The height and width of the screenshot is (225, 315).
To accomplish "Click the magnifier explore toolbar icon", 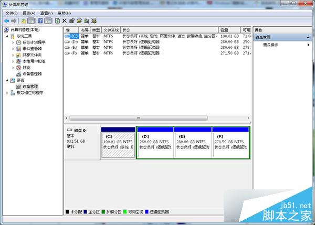I will coord(87,21).
